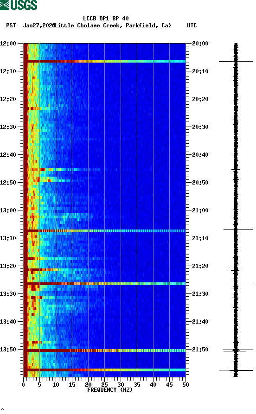
Task: Click the 13:30 PST time label
Action: tap(8, 294)
